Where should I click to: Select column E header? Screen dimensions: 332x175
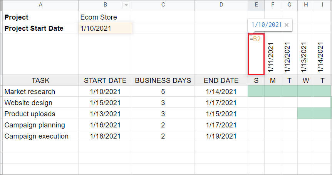pyautogui.click(x=256, y=5)
